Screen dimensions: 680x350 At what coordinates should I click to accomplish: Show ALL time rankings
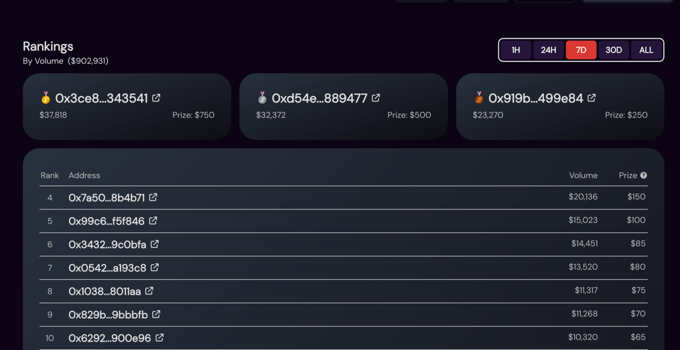tap(646, 50)
